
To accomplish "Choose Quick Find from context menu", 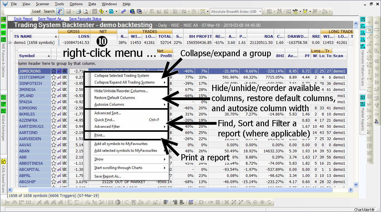I will point(105,120).
